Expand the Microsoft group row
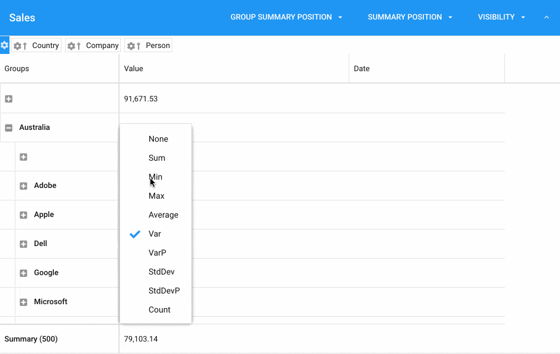This screenshot has width=560, height=354. point(24,302)
